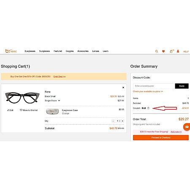The width and height of the screenshot is (190, 190).
Task: Delete the BLB coupon with trash icon
Action: [148, 108]
